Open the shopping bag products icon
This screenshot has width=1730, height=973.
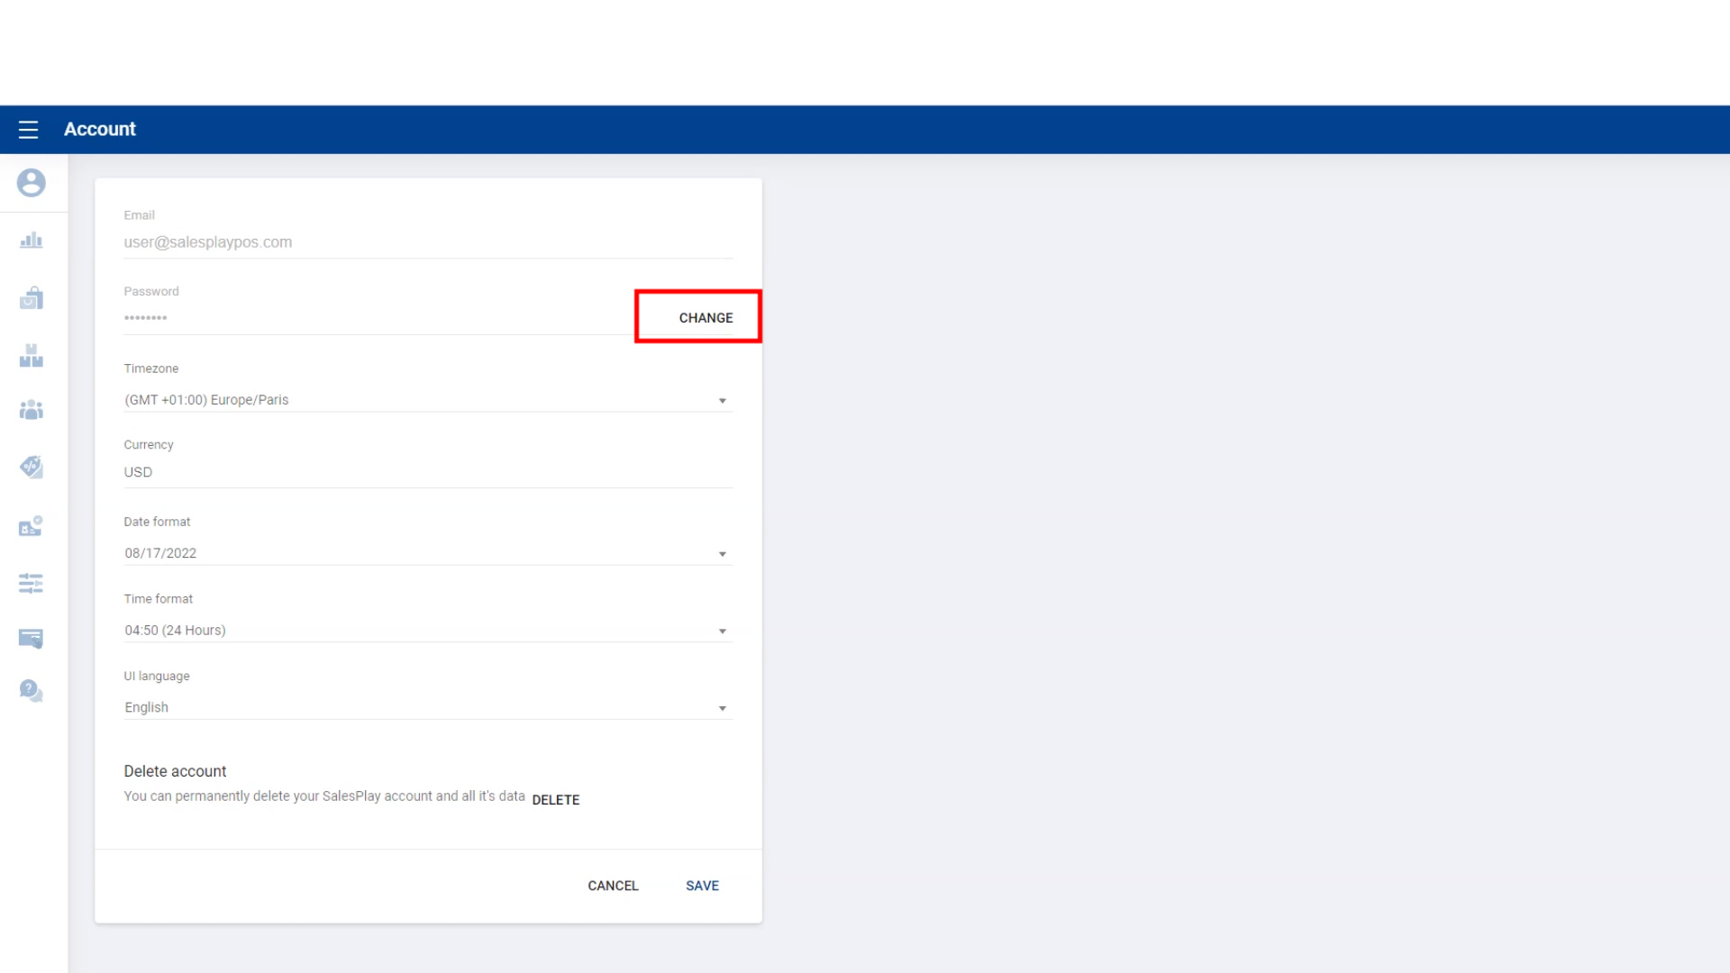click(32, 298)
